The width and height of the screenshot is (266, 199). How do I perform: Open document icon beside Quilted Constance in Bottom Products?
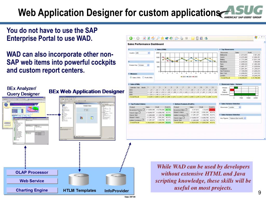[187, 115]
